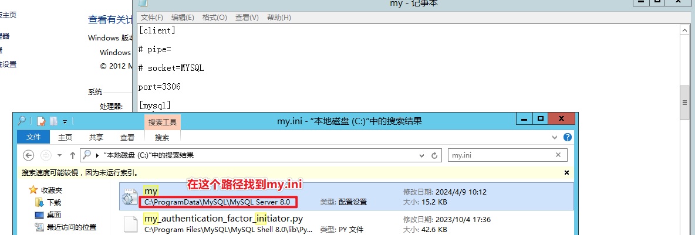The image size is (695, 235).
Task: Dismiss the slow search notification bar
Action: click(566, 173)
